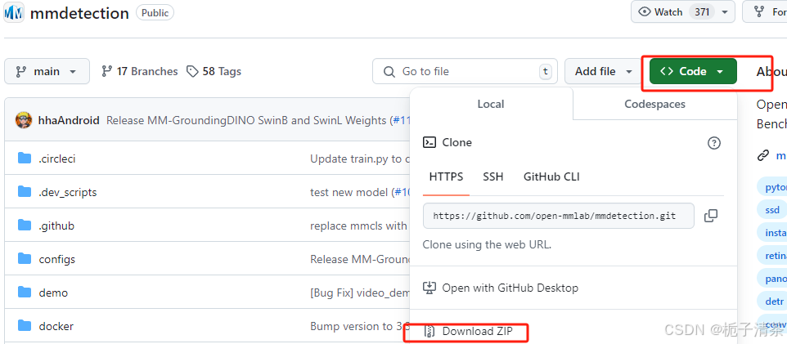The image size is (787, 344).
Task: Select the SSH clone tab
Action: click(x=492, y=176)
